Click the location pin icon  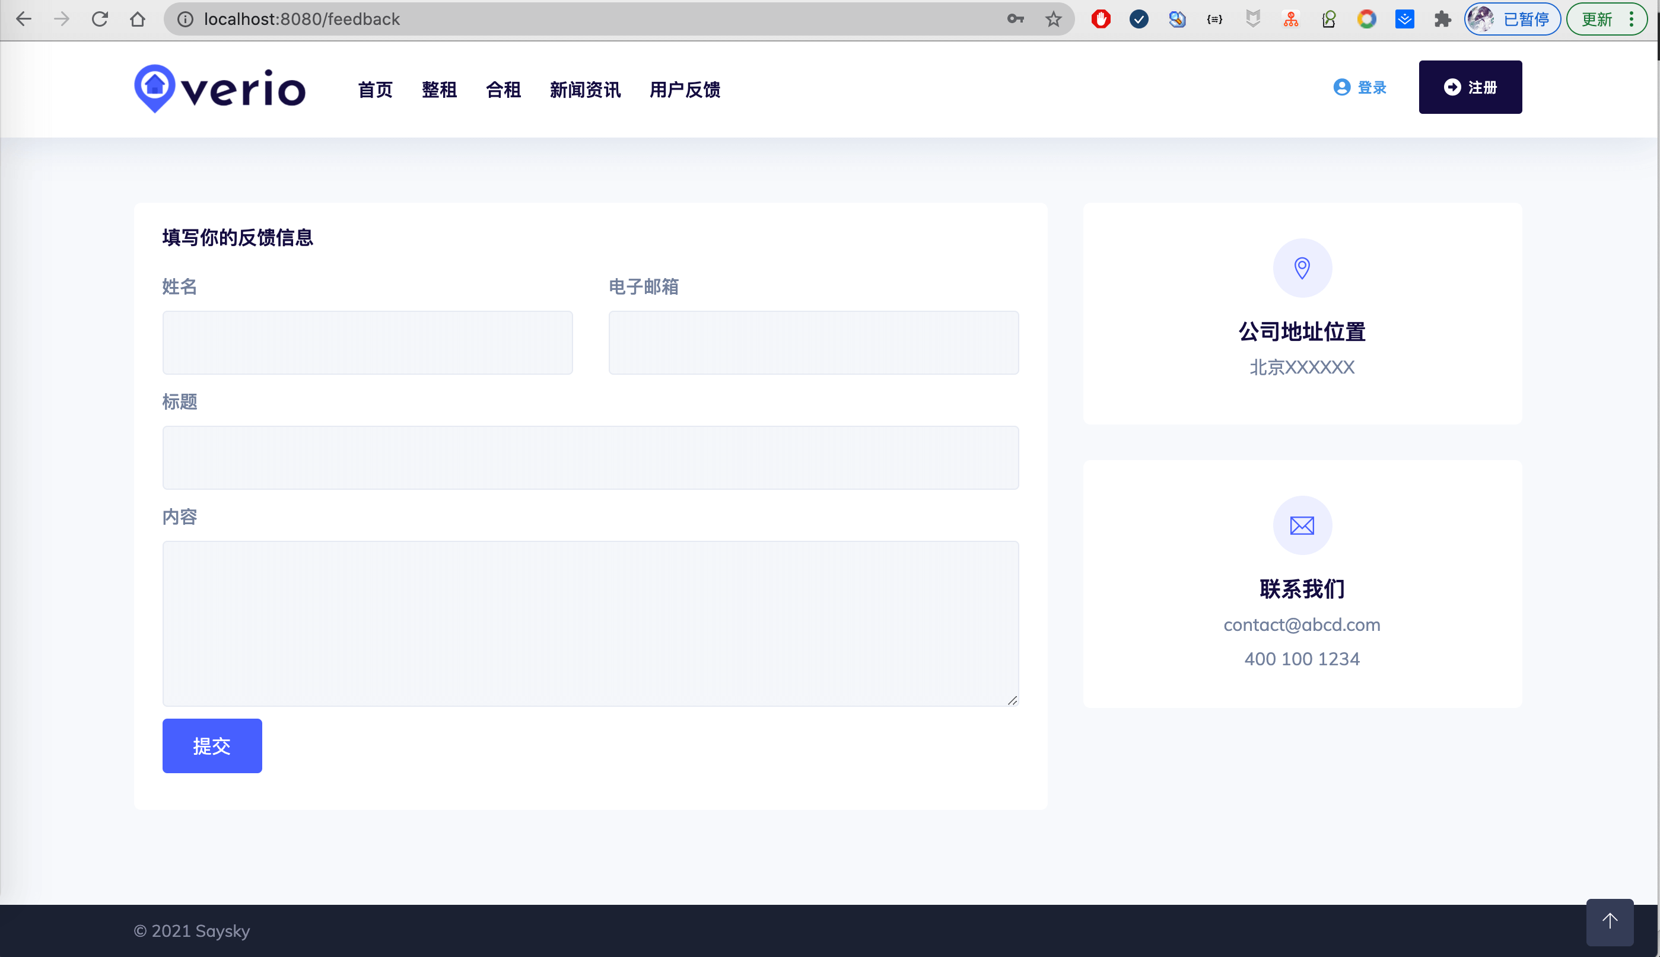click(x=1302, y=268)
